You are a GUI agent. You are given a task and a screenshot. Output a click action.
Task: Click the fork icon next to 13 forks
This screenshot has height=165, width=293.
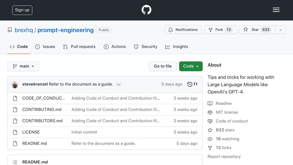coord(210,148)
